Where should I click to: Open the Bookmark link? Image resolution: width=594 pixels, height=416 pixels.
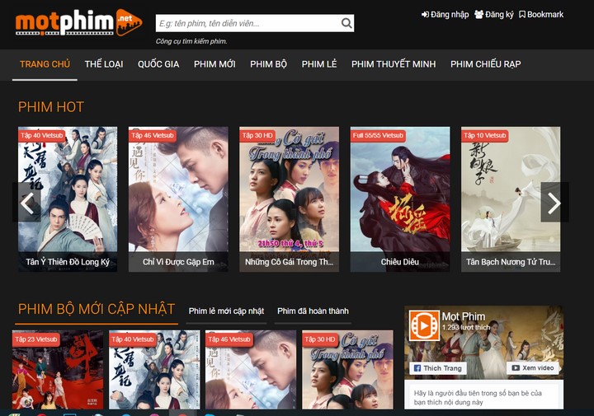point(541,14)
